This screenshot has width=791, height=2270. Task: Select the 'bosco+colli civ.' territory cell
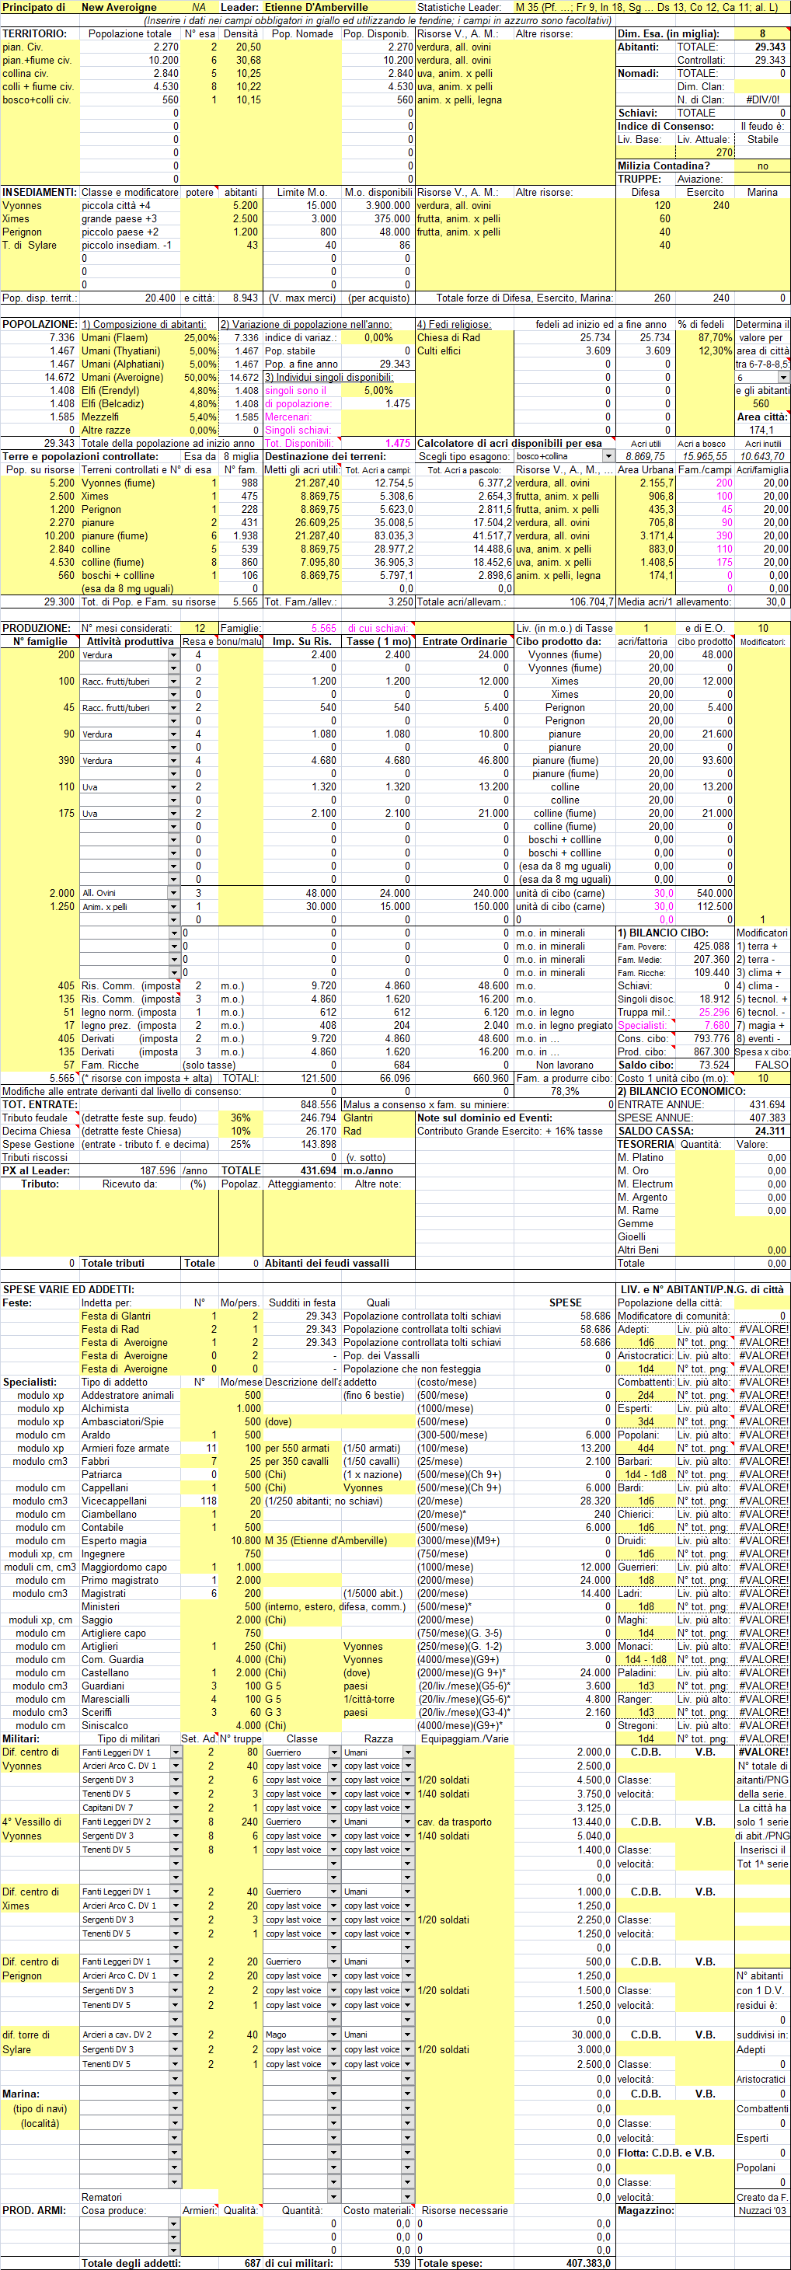click(x=40, y=99)
